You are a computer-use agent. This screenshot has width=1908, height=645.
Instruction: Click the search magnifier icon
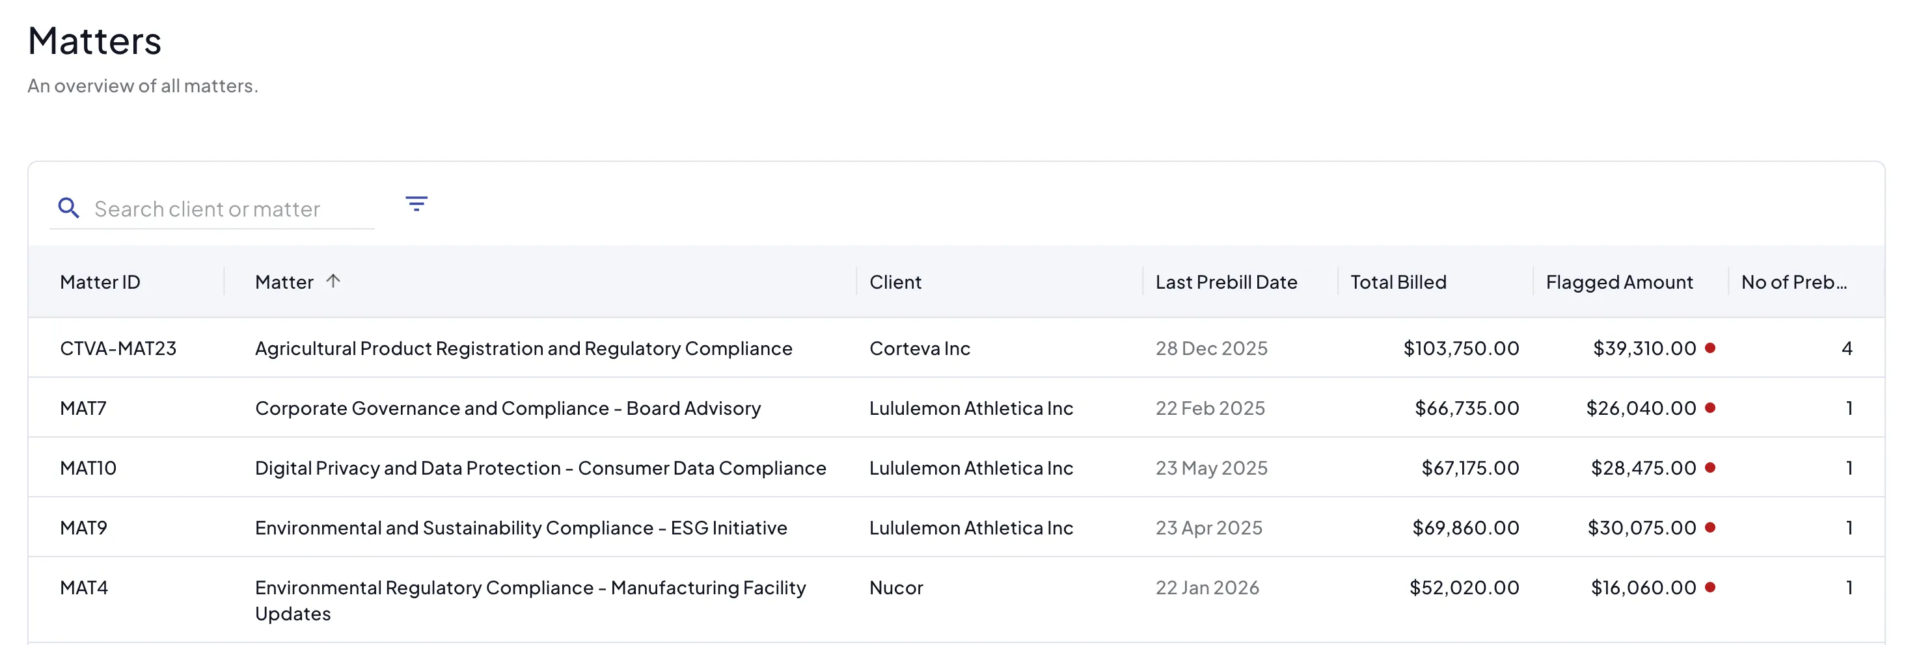coord(69,208)
